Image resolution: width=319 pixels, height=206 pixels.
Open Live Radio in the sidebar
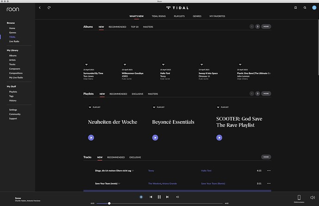tap(14, 42)
